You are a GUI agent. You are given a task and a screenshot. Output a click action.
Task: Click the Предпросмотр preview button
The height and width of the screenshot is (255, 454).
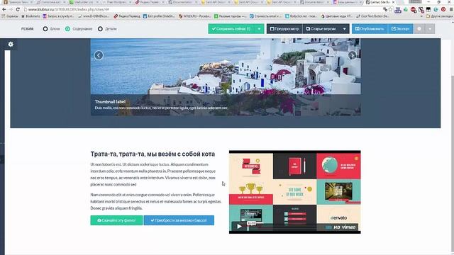(x=284, y=29)
